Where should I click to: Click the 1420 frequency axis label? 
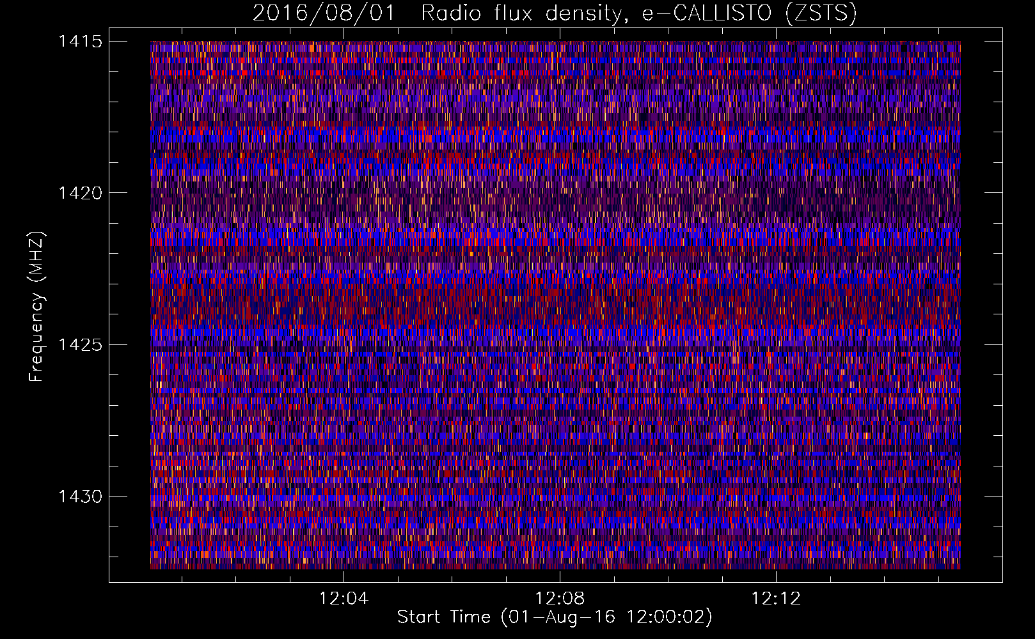tap(80, 193)
